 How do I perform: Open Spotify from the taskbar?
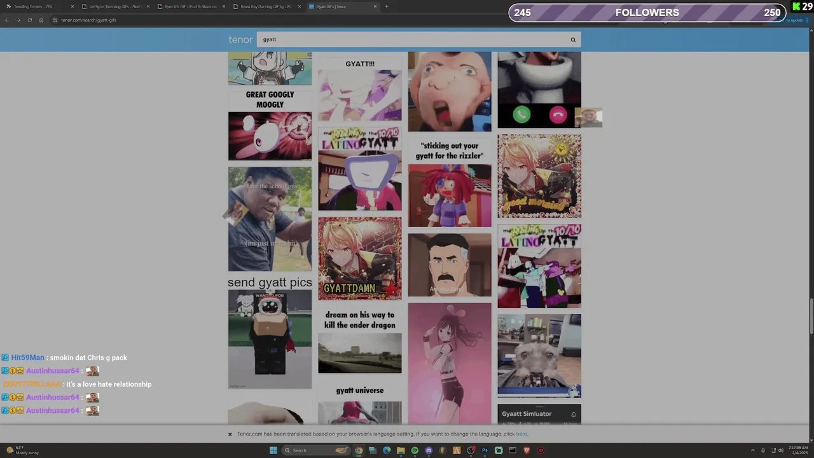click(415, 450)
